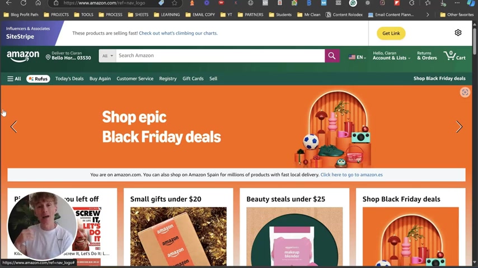Viewport: 478px width, 268px height.
Task: Open Today's Deals in navigation bar
Action: tap(69, 79)
